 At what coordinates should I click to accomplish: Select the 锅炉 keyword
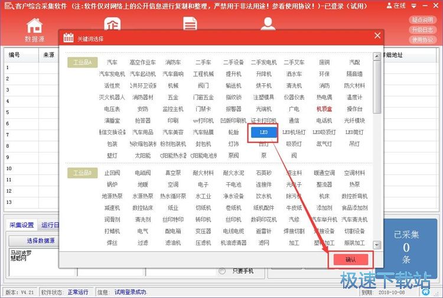112,184
